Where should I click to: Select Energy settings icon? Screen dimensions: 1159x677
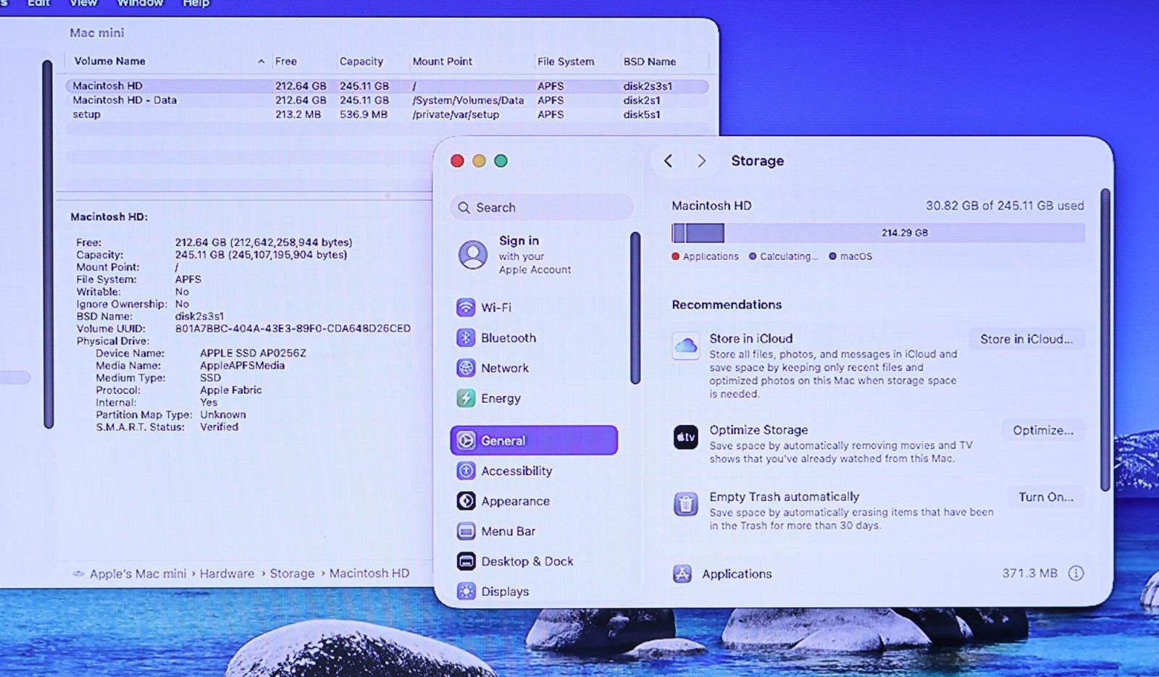[466, 398]
